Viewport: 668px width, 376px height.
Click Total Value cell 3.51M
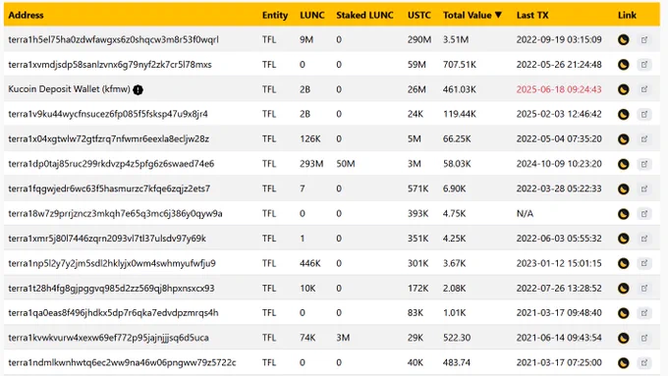tap(456, 39)
